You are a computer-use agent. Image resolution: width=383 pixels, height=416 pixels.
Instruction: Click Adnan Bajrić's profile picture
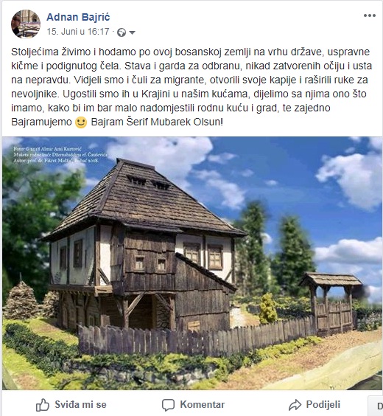tap(26, 24)
